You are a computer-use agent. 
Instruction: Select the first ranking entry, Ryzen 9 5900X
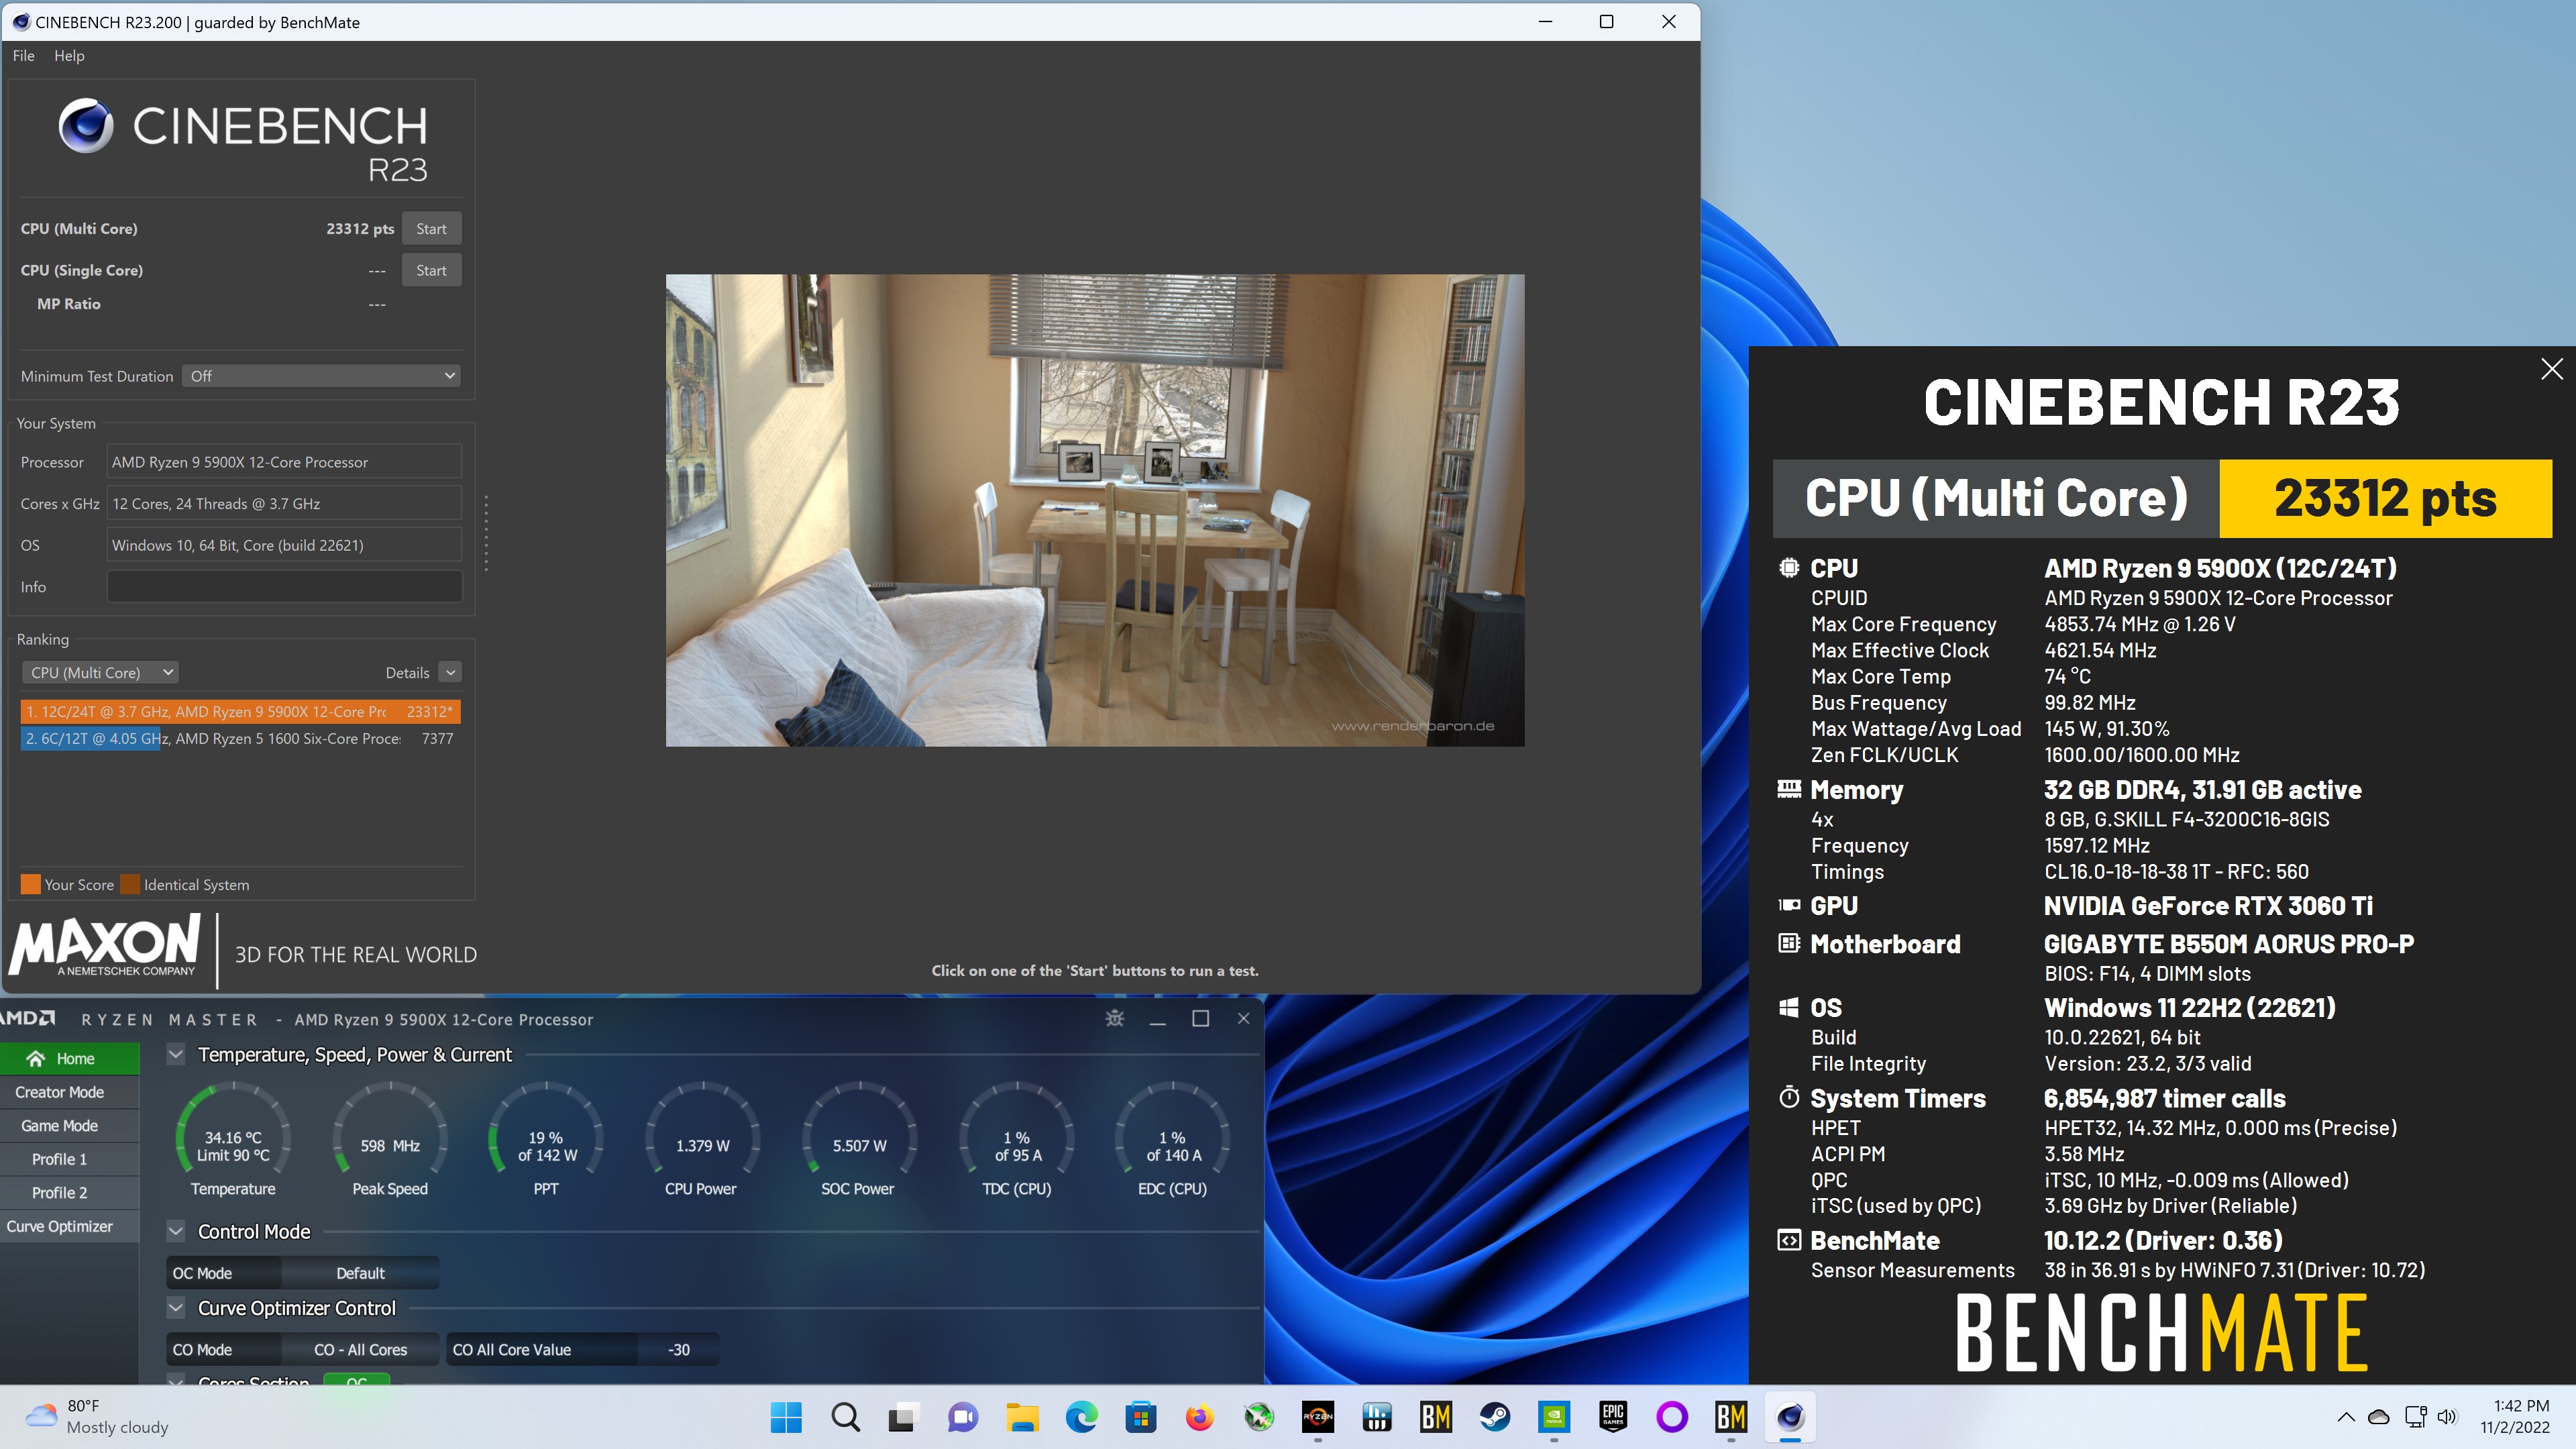click(240, 712)
